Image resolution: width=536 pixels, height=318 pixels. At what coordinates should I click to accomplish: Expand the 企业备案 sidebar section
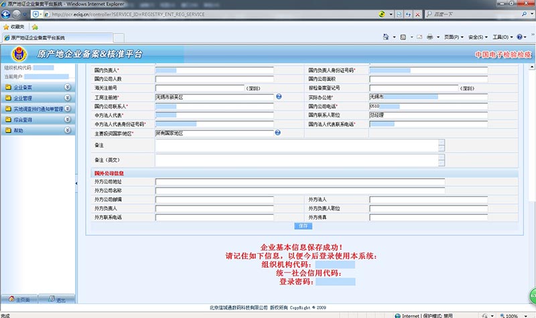(x=67, y=88)
